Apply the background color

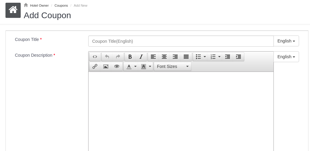coord(144,66)
